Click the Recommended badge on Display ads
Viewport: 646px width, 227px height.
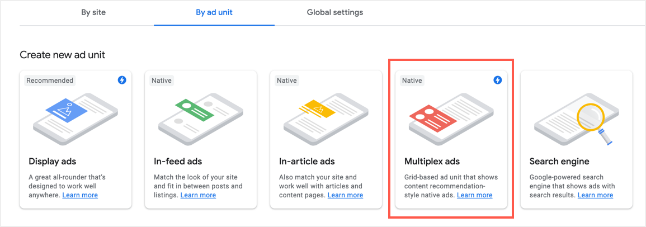pos(50,81)
